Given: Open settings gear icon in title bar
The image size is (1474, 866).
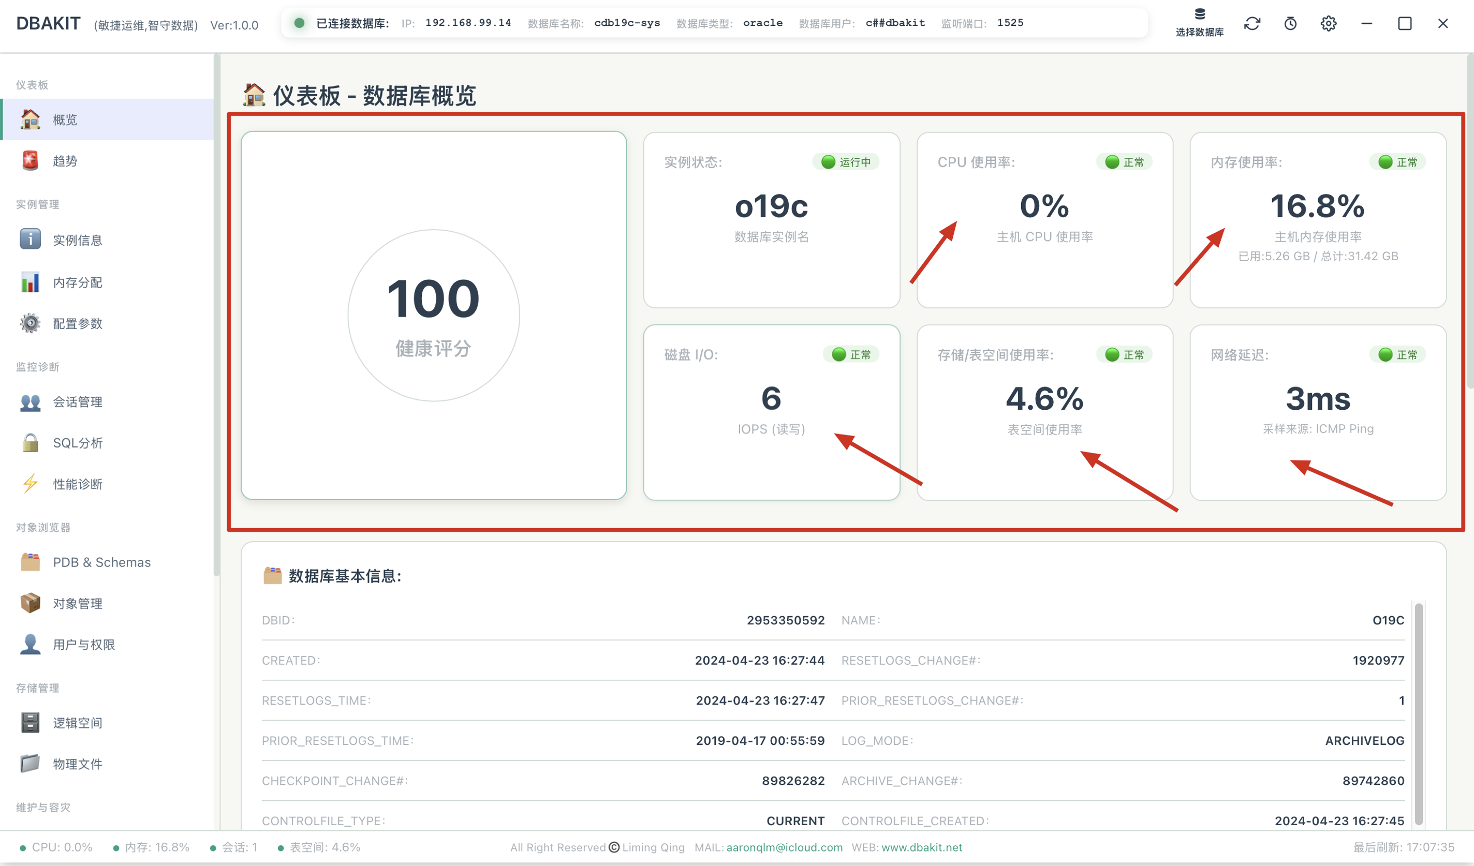Looking at the screenshot, I should tap(1329, 23).
